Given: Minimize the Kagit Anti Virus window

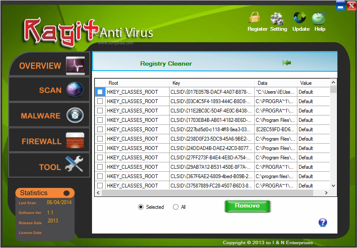Looking at the screenshot, I should click(x=340, y=6).
